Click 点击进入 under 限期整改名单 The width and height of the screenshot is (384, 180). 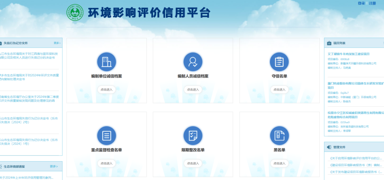click(x=193, y=163)
